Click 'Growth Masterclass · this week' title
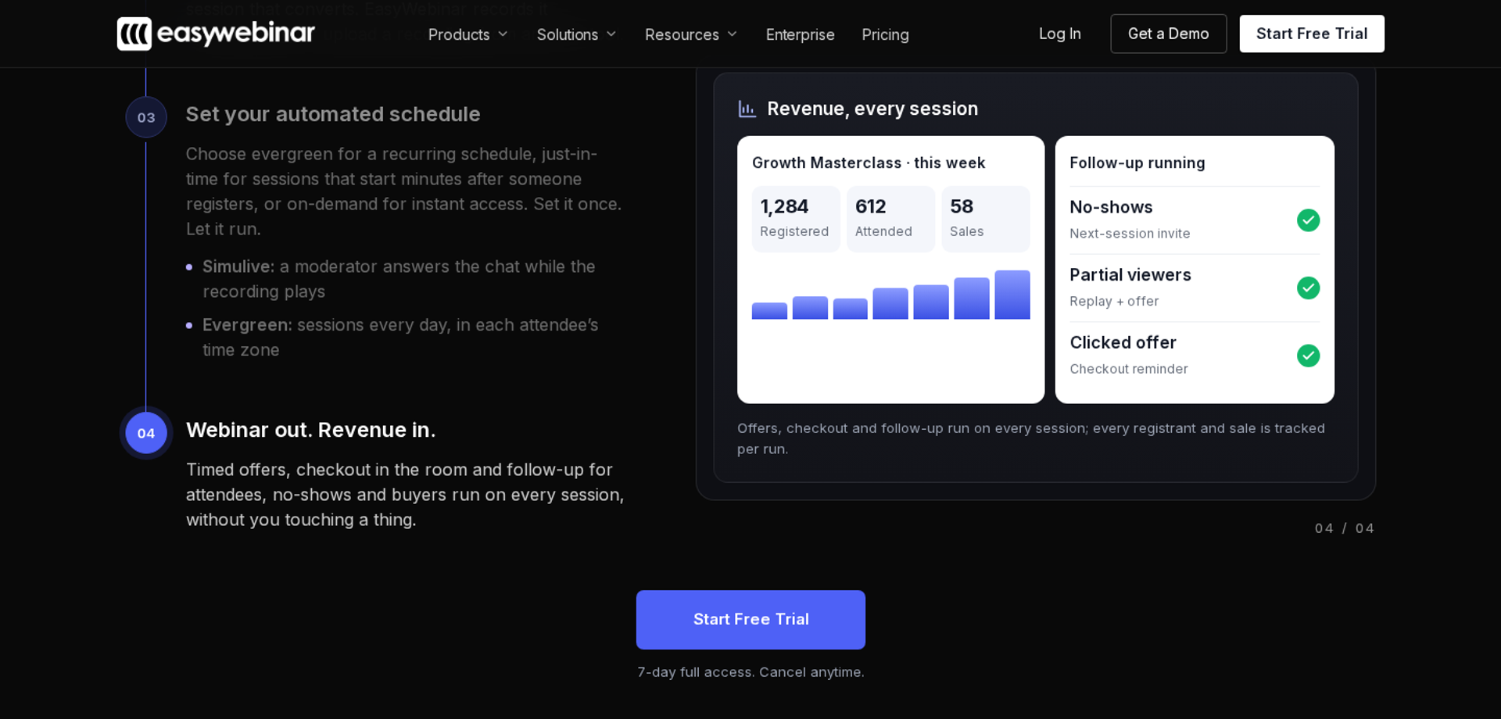Image resolution: width=1501 pixels, height=719 pixels. point(868,163)
